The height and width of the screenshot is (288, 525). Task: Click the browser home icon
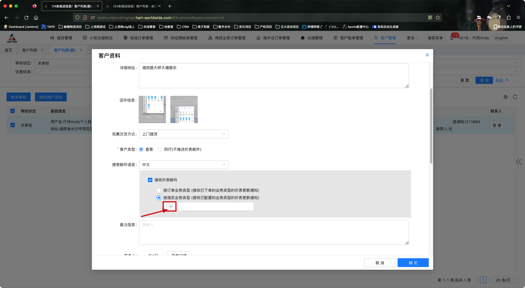pyautogui.click(x=36, y=17)
